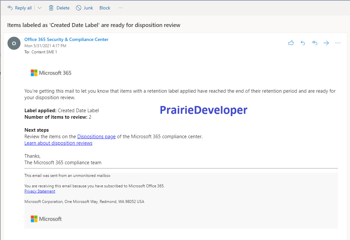Open sender Office 365 Security & Compliance Center
The width and height of the screenshot is (350, 240).
[x=66, y=39]
